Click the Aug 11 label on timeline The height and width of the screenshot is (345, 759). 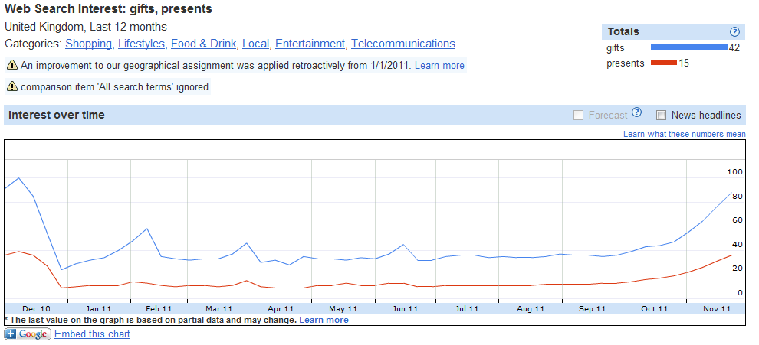click(531, 309)
